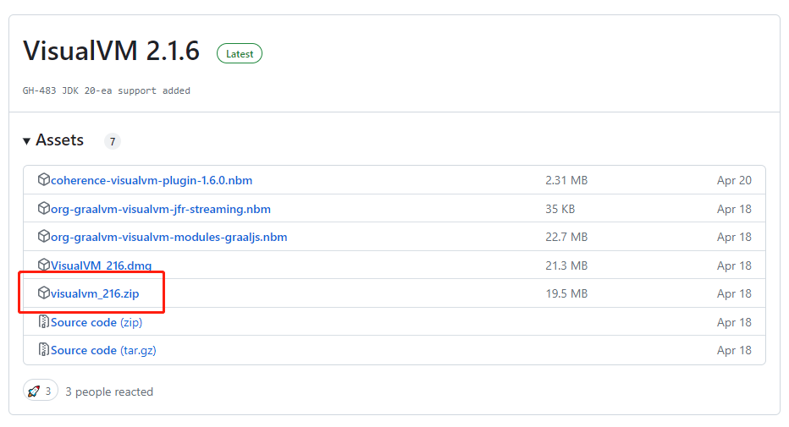Click the package icon beside visualvm_216.zip
Image resolution: width=789 pixels, height=427 pixels.
(44, 293)
